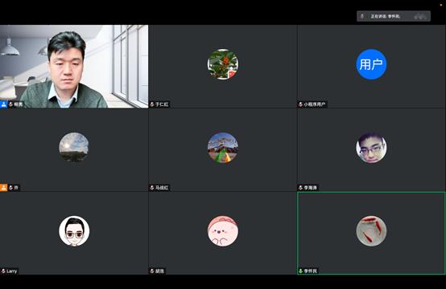Select the red fish avatar in highlighted tile

click(371, 231)
